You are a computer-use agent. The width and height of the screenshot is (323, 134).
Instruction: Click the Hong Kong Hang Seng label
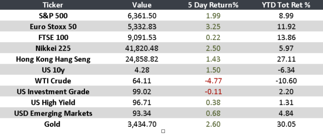pos(53,59)
